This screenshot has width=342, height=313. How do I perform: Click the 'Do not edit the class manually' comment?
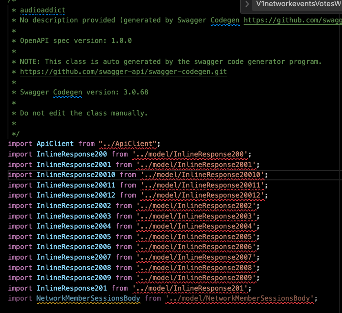coord(84,113)
